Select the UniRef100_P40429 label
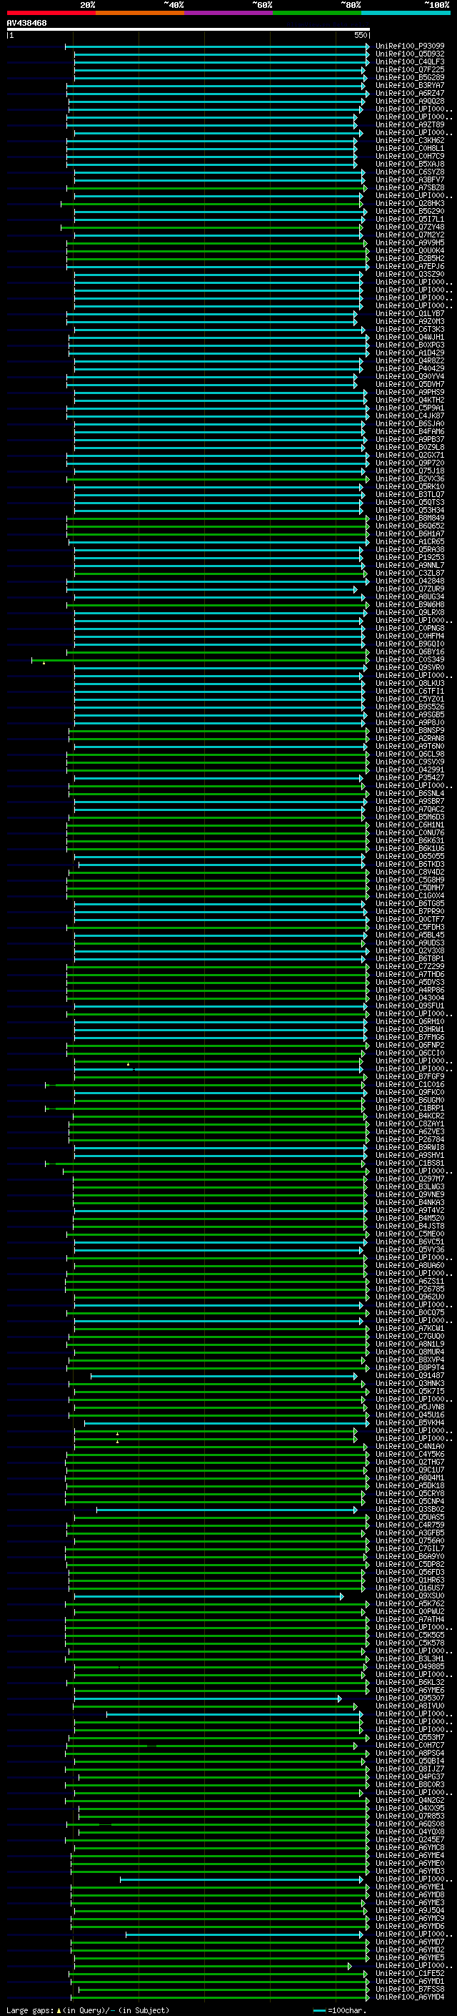This screenshot has width=457, height=2016. pos(410,368)
